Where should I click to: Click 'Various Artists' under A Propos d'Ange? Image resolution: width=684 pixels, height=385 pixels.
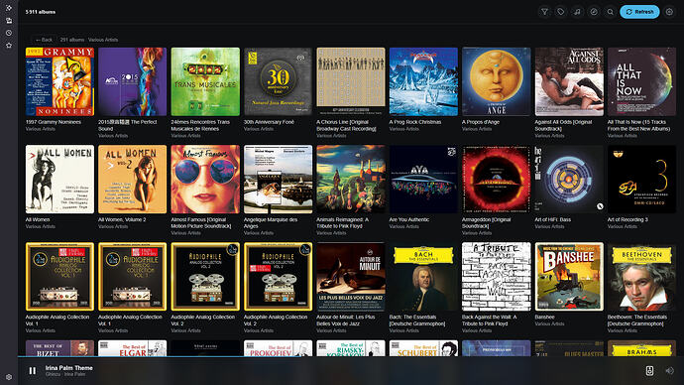pyautogui.click(x=477, y=129)
